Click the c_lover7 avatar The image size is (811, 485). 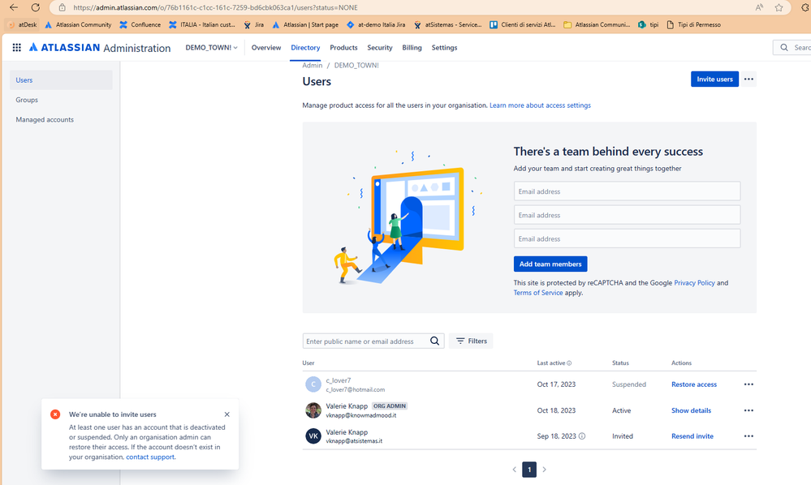click(x=313, y=384)
